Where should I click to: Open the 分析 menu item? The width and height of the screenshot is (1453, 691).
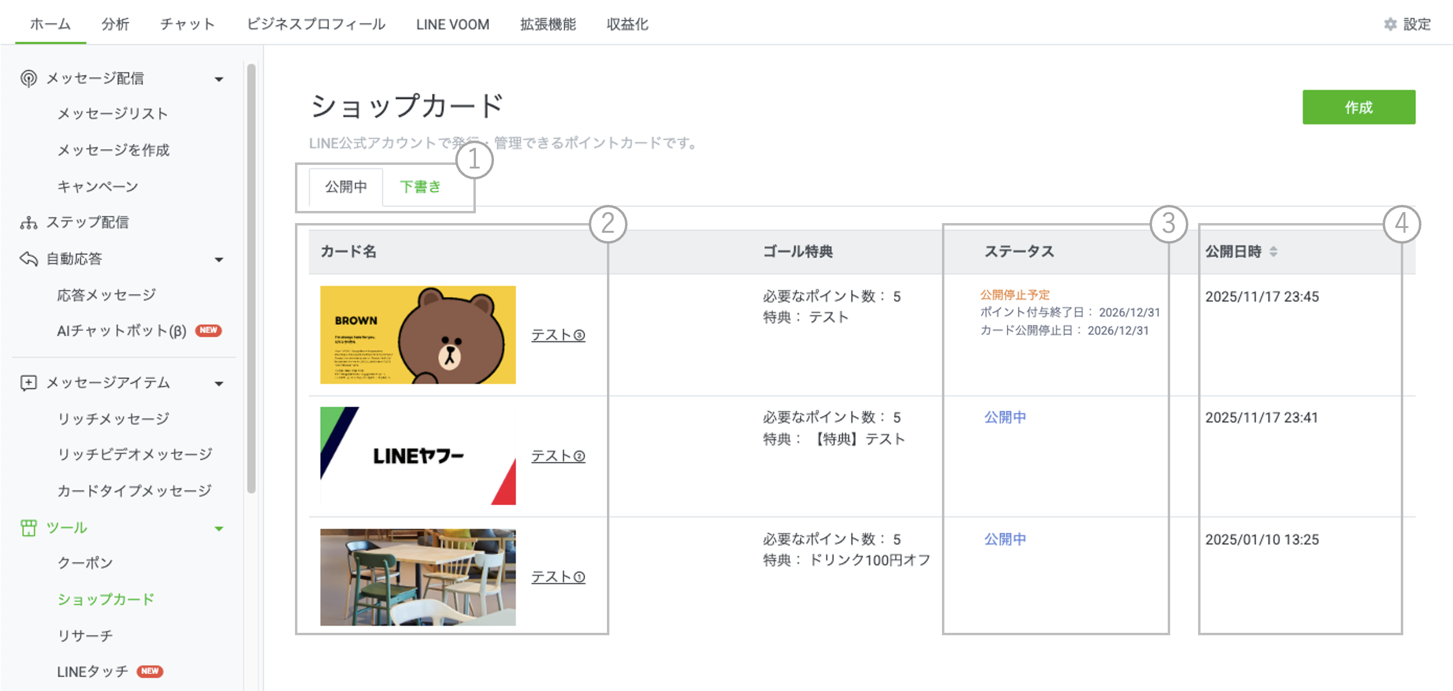(115, 24)
